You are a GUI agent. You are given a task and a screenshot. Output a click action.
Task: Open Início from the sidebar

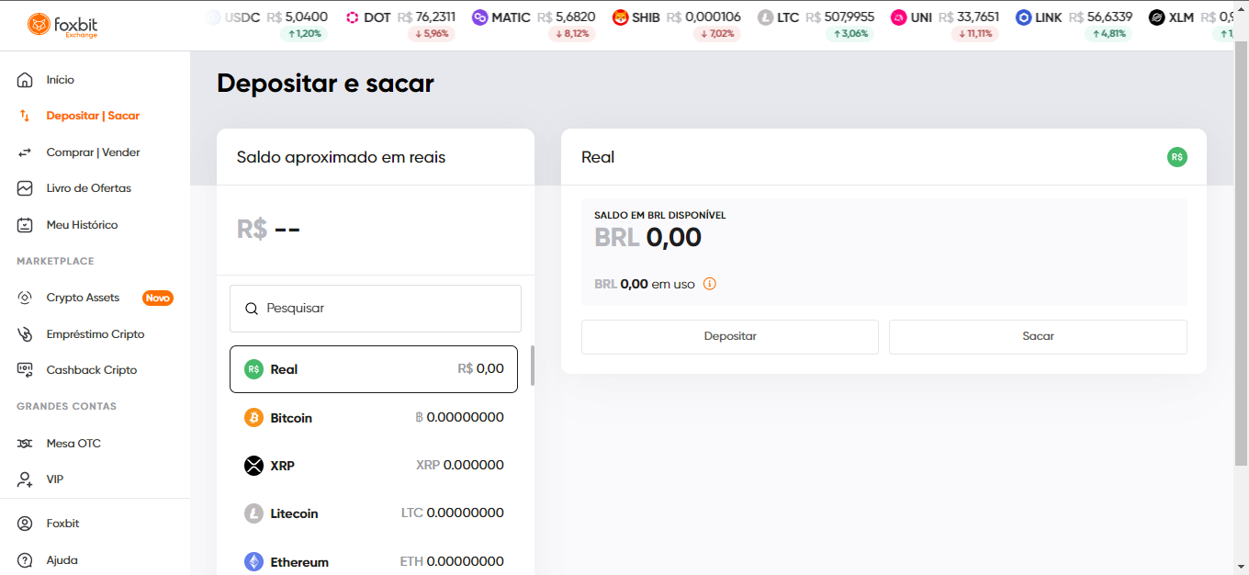point(59,80)
